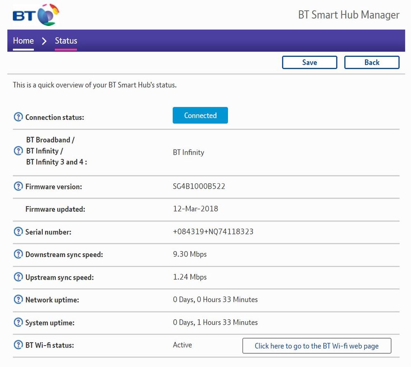Viewport: 411px width, 367px height.
Task: Click the Upstream sync speed help icon
Action: (18, 277)
